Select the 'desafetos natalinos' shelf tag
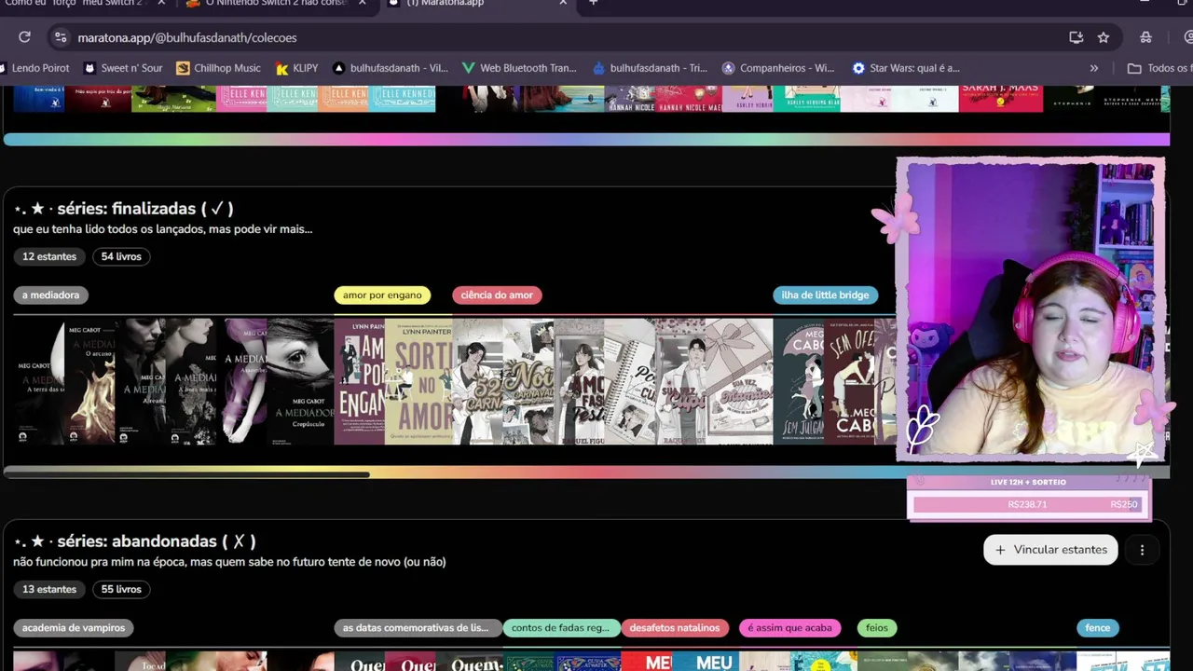 pos(675,628)
